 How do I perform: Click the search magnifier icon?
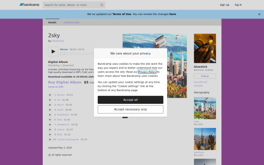(102, 5)
